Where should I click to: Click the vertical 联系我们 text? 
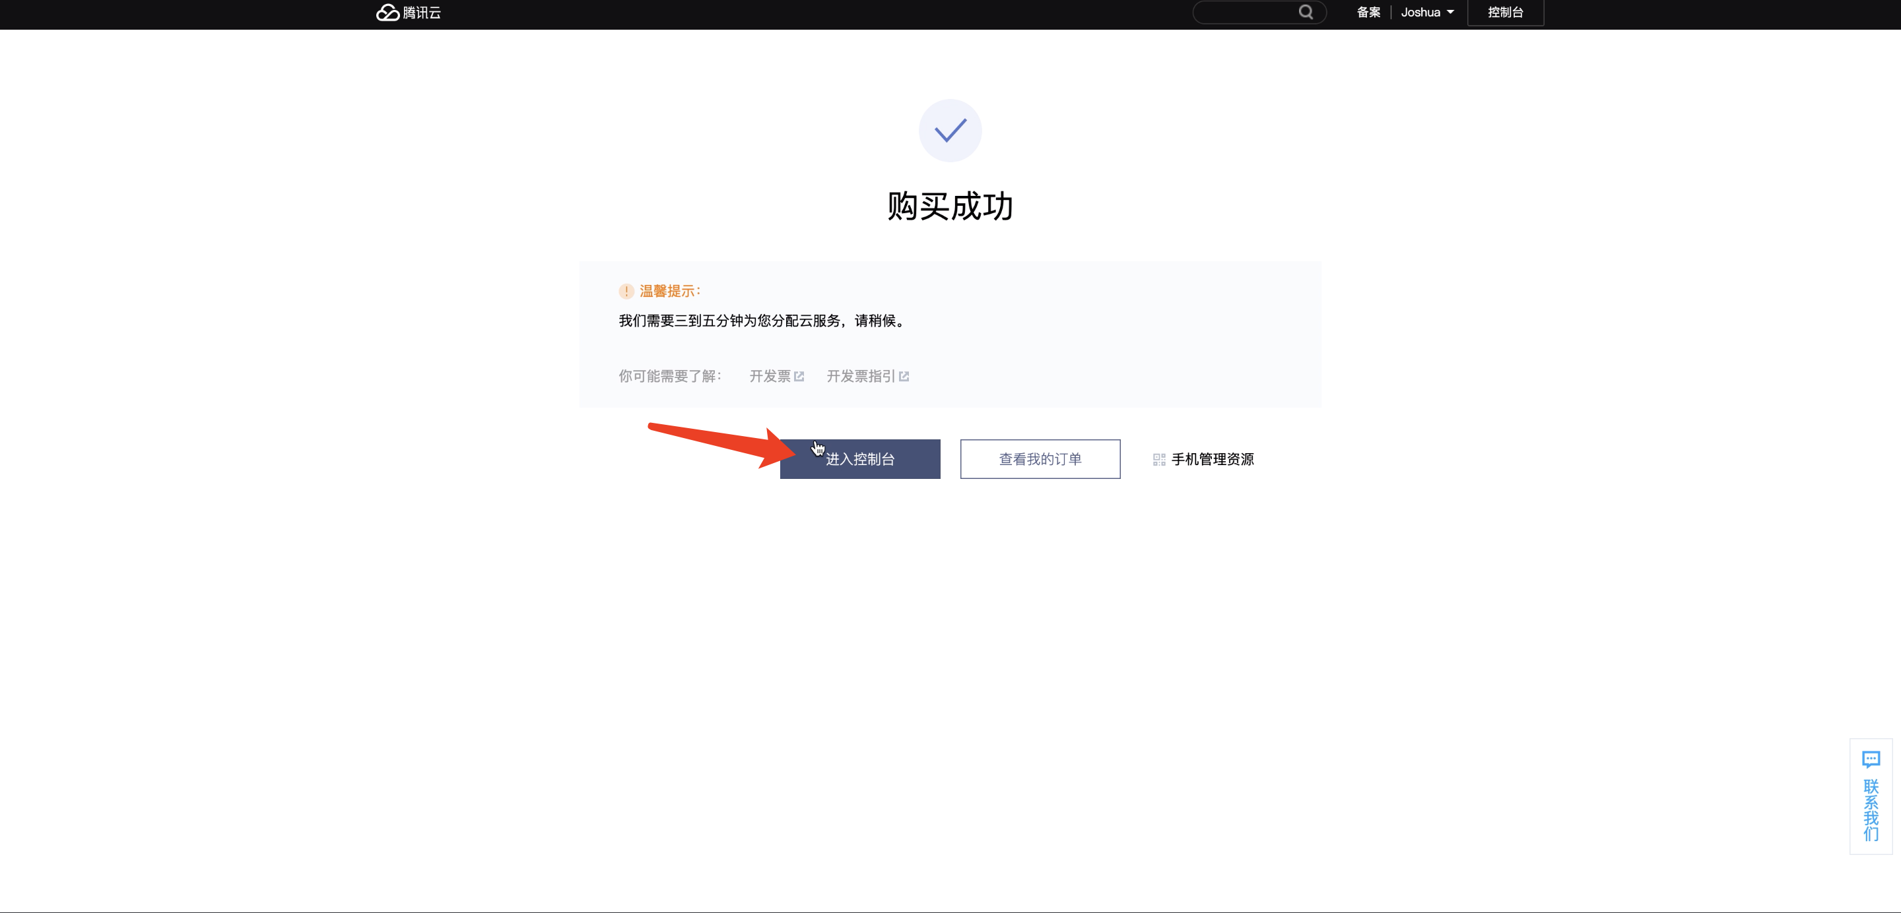[x=1871, y=809]
